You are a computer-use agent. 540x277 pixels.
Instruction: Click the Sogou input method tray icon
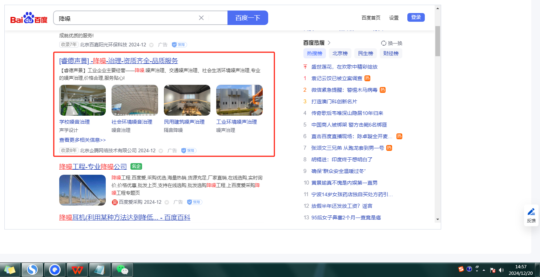coord(461,269)
